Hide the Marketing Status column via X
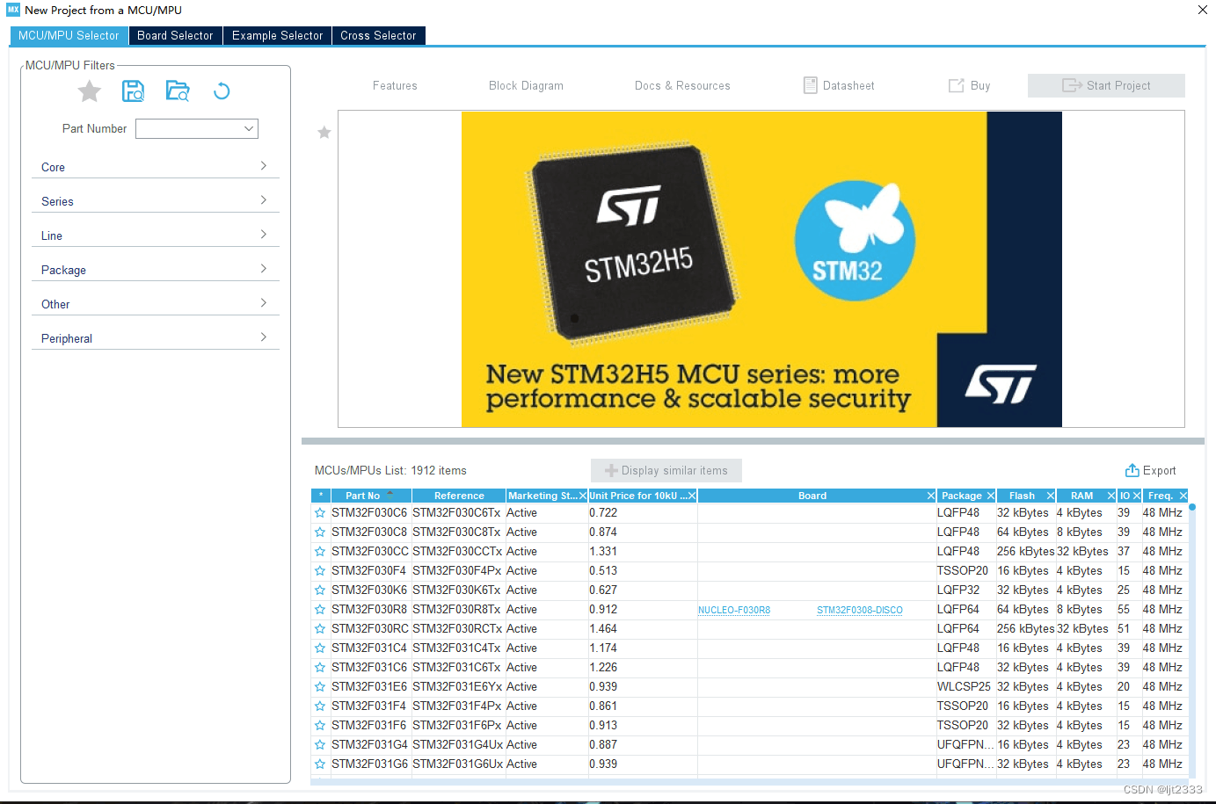The height and width of the screenshot is (804, 1216). (x=582, y=496)
